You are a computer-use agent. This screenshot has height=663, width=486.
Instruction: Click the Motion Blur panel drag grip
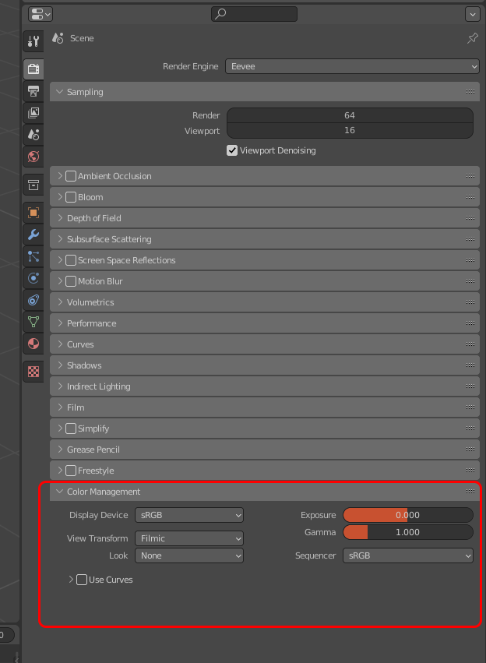point(470,281)
